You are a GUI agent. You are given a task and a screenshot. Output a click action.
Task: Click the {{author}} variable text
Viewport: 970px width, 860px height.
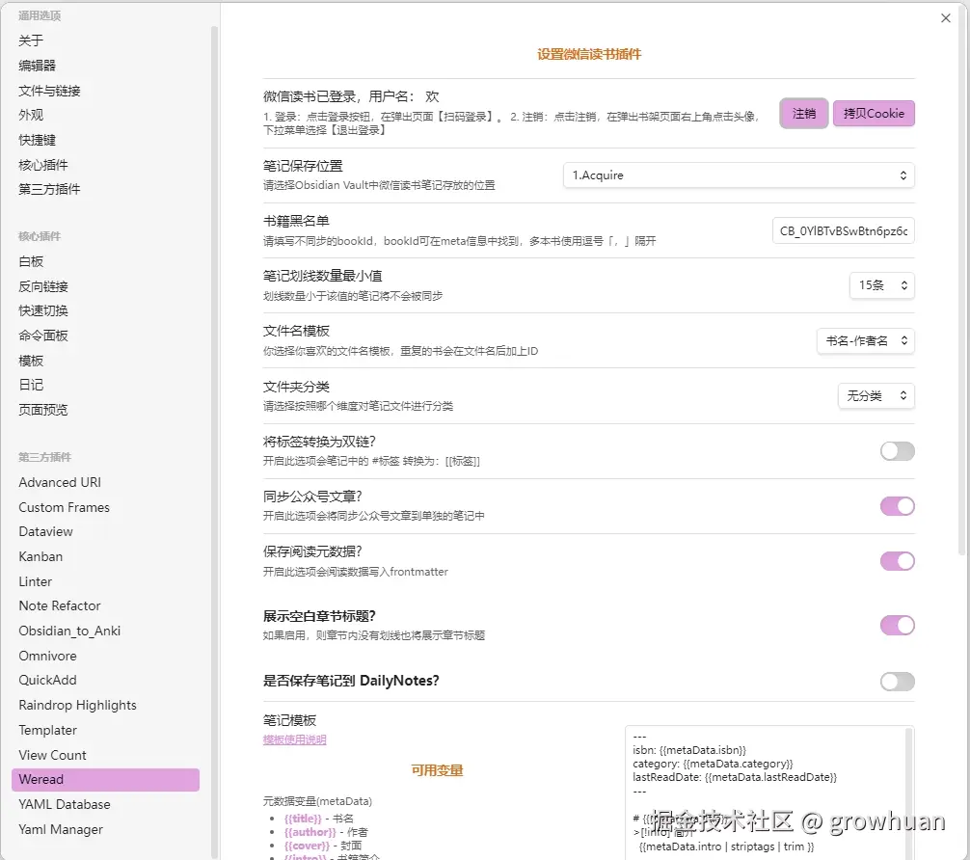click(310, 832)
